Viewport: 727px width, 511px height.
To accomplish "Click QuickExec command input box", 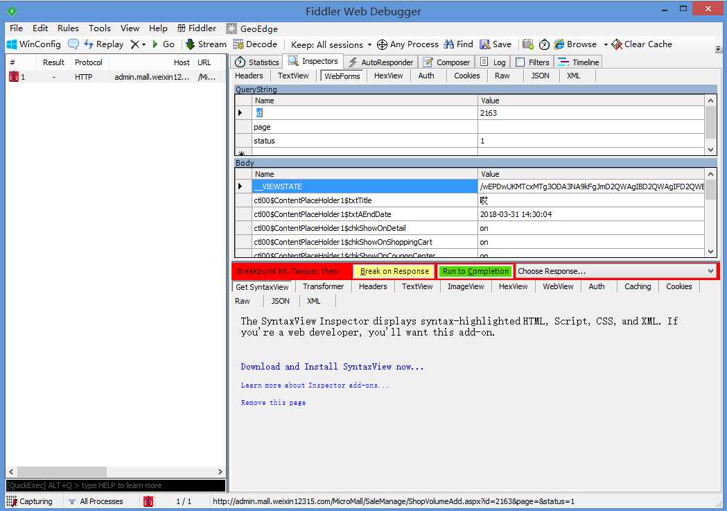I will (x=116, y=485).
